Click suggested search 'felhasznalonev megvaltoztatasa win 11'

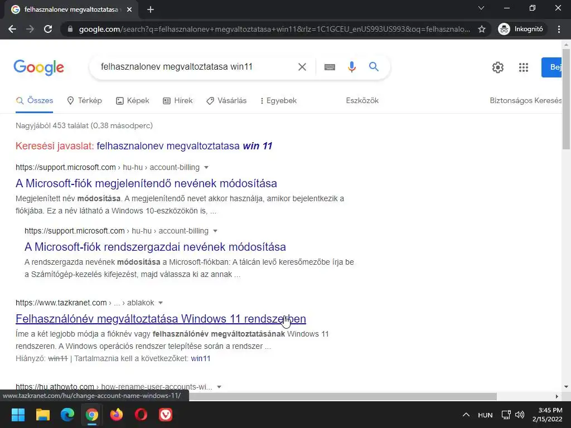[184, 146]
